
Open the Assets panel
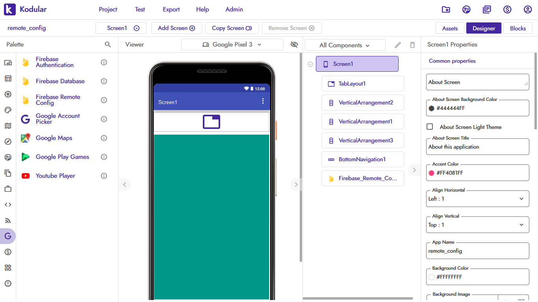450,28
